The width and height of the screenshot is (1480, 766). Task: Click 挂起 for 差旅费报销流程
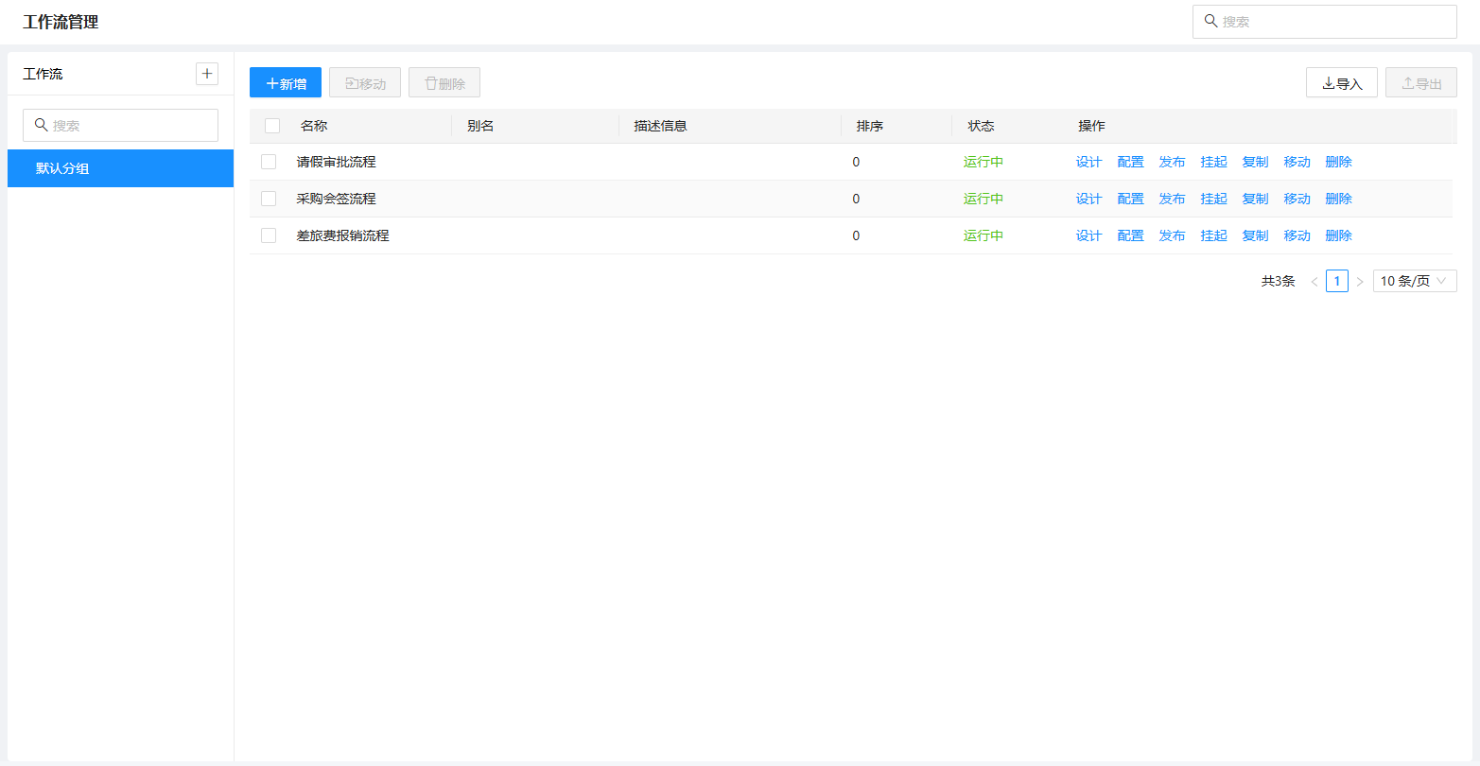pos(1213,235)
